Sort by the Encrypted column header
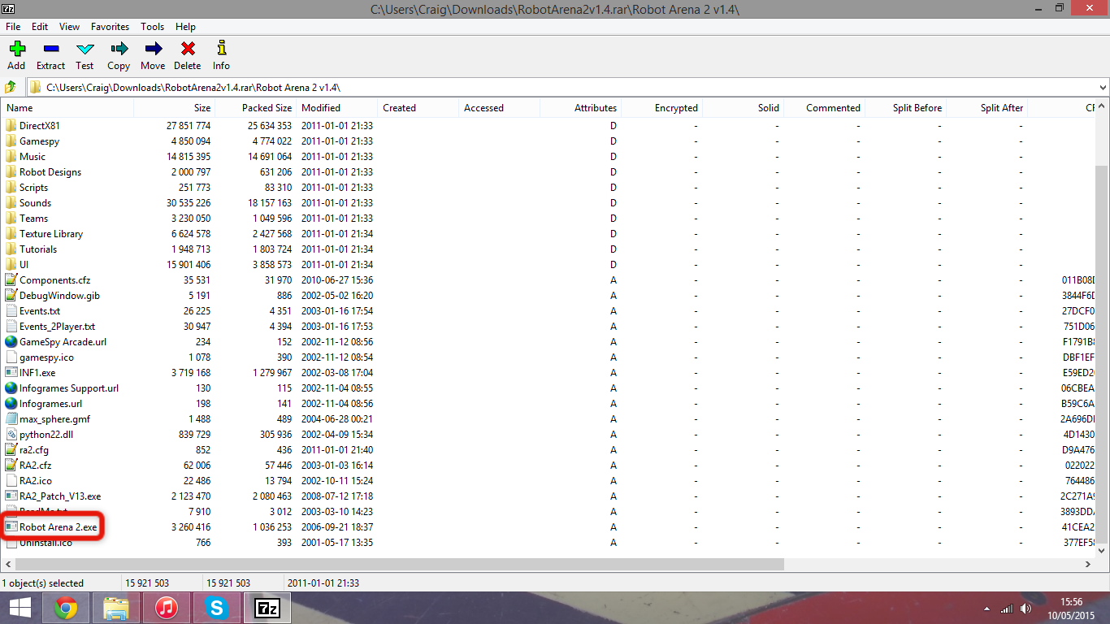1110x624 pixels. 662,108
